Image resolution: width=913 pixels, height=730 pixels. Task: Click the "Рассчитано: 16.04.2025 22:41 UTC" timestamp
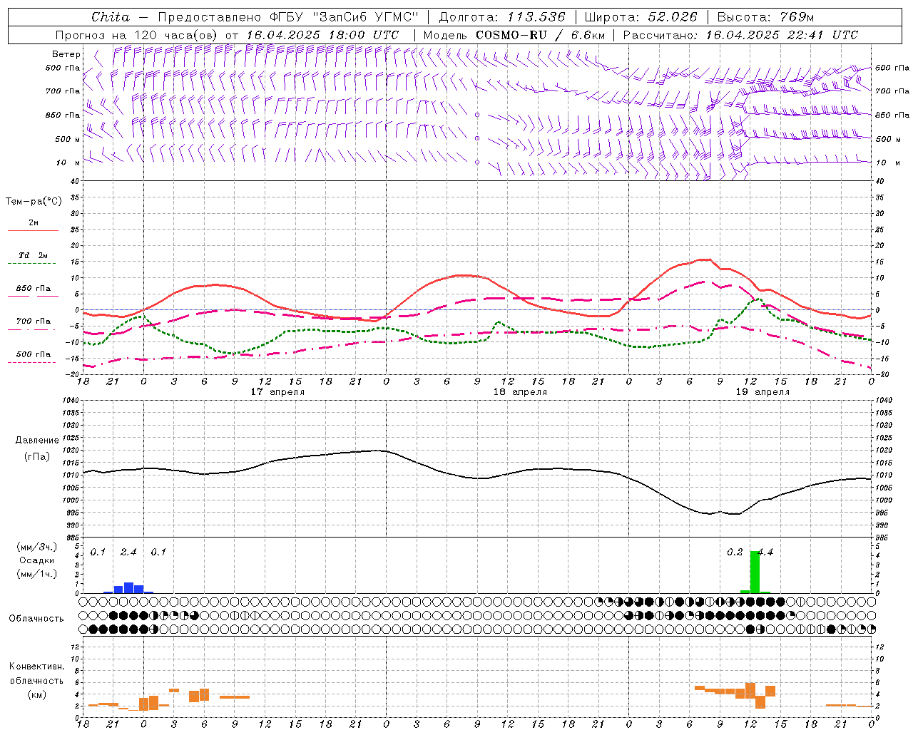[x=740, y=35]
